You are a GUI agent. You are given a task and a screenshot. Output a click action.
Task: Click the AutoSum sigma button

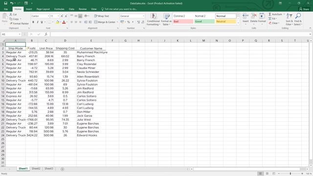[275, 14]
